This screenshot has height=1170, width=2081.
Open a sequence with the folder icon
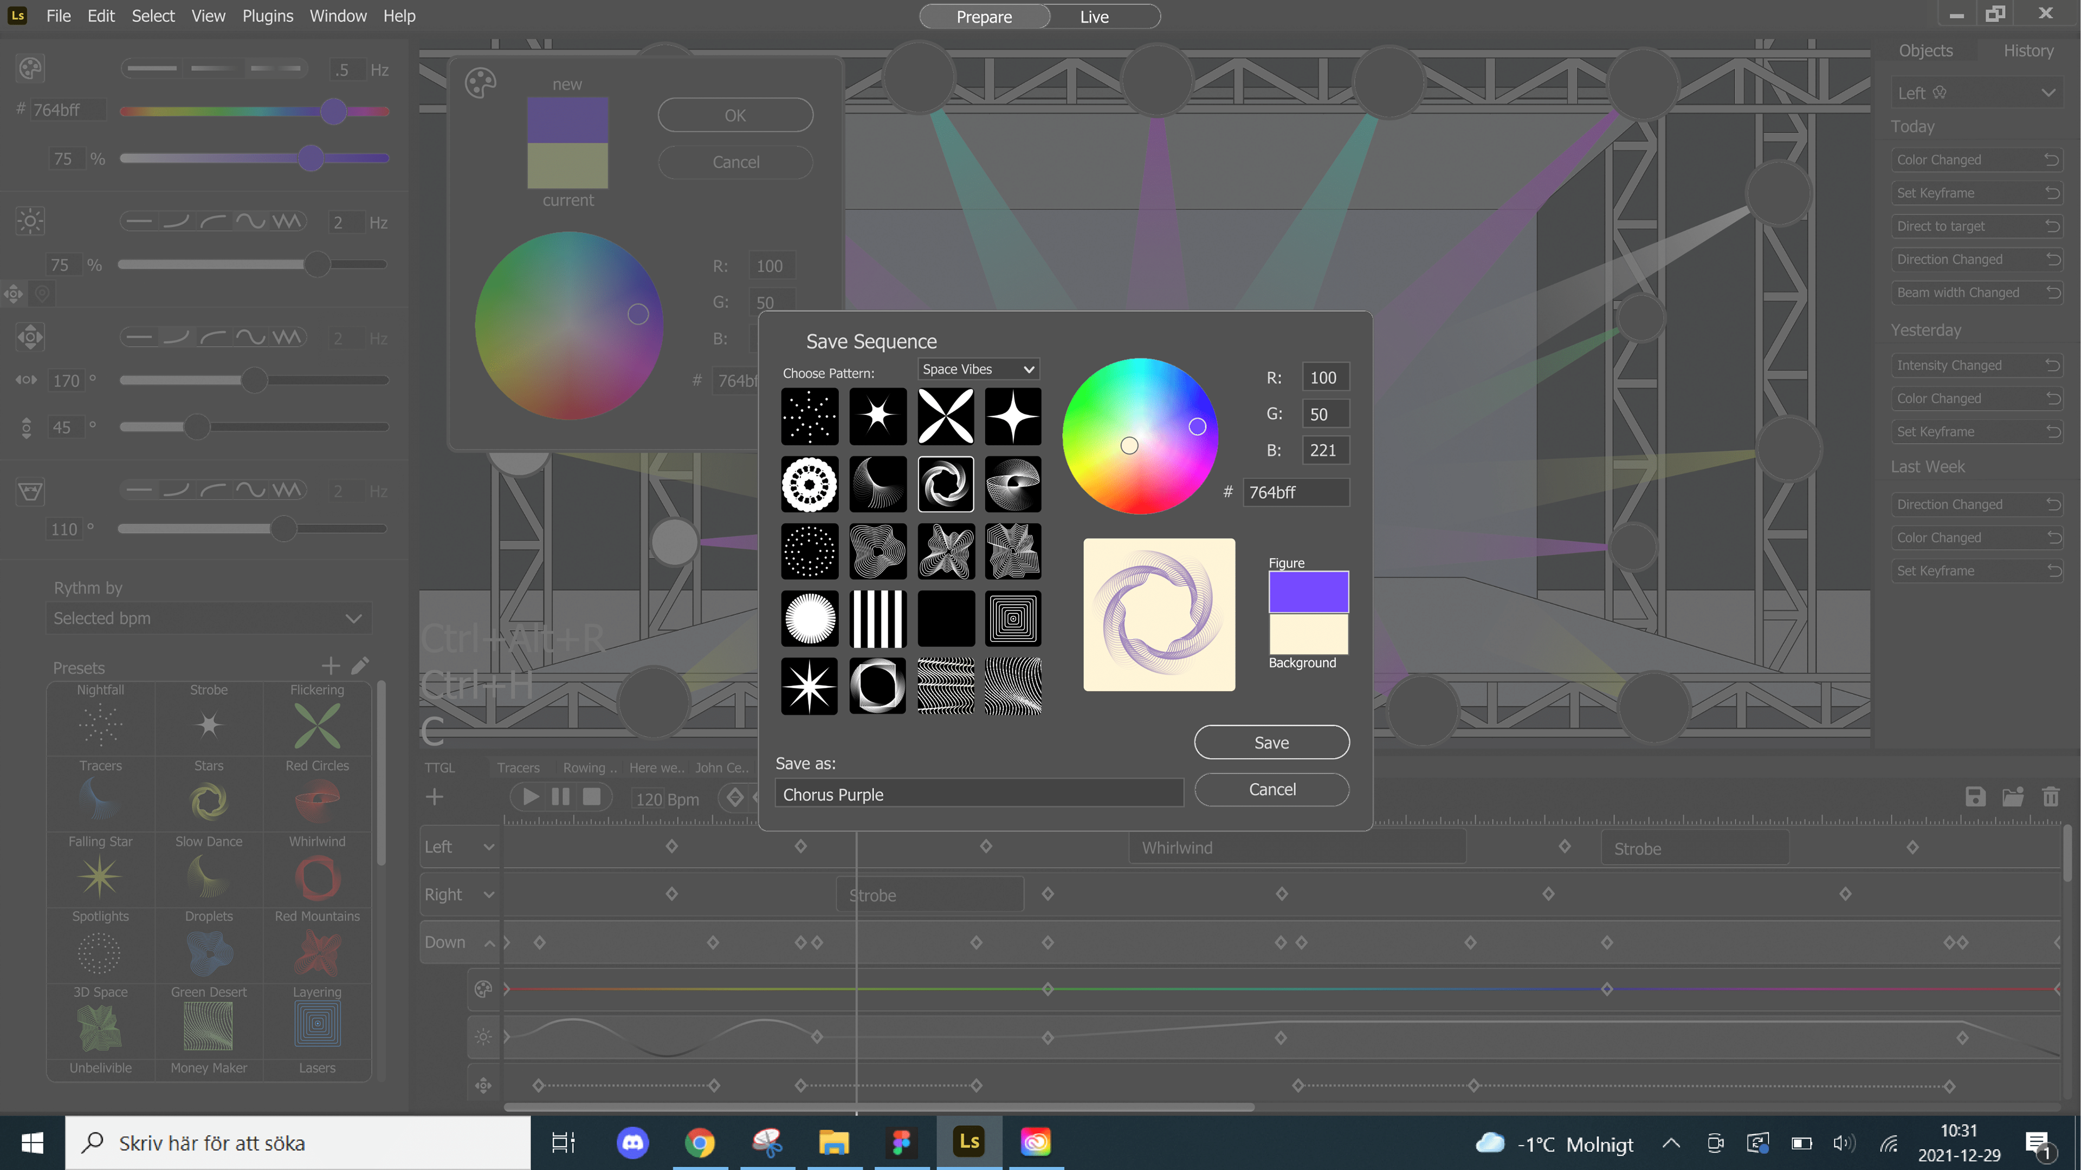(2012, 797)
